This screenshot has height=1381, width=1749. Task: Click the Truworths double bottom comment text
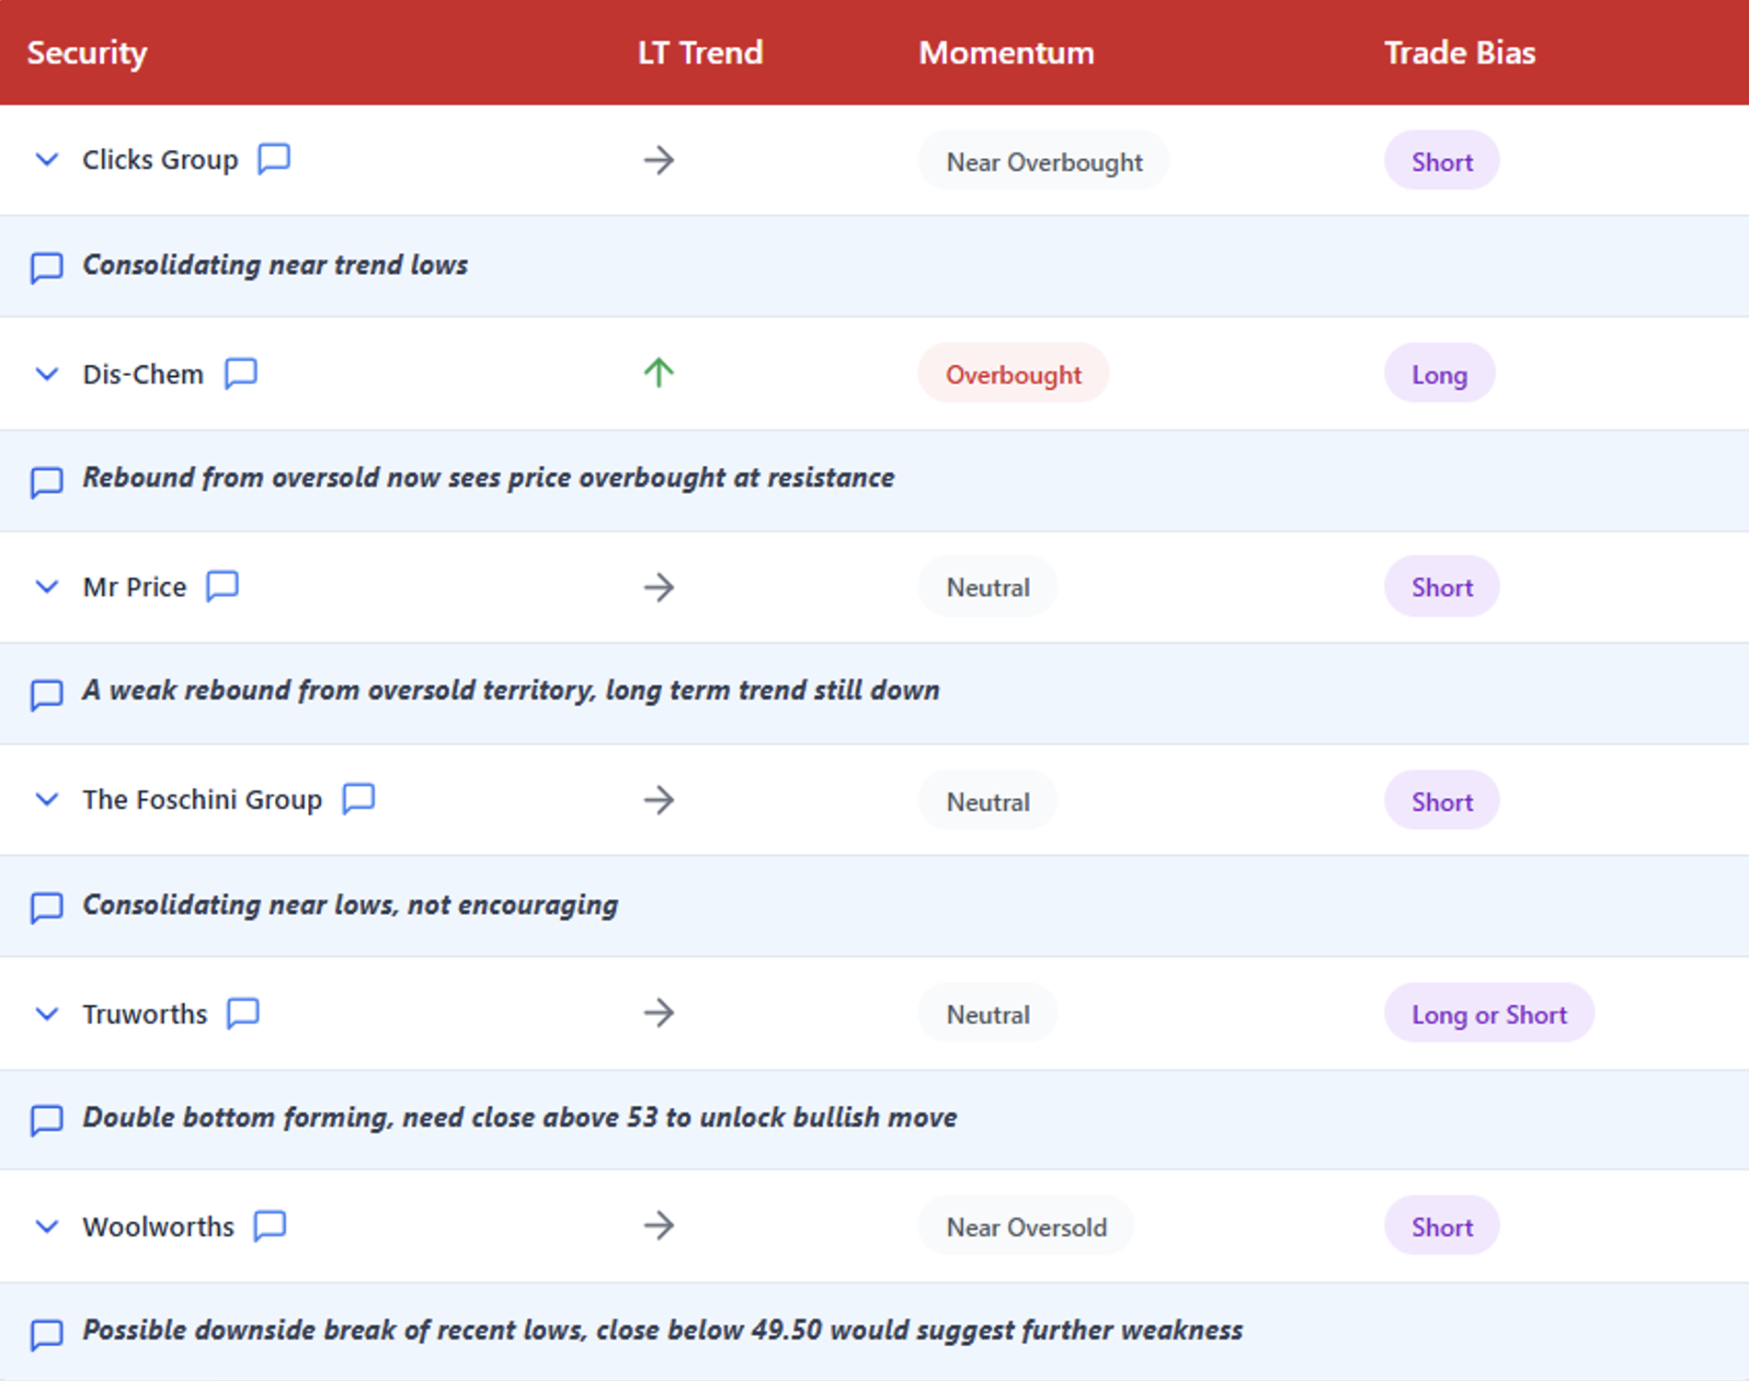(520, 1117)
